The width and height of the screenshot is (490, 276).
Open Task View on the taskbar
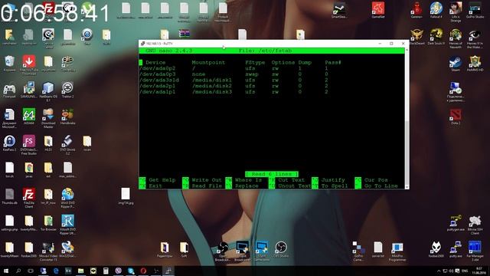coord(31,271)
